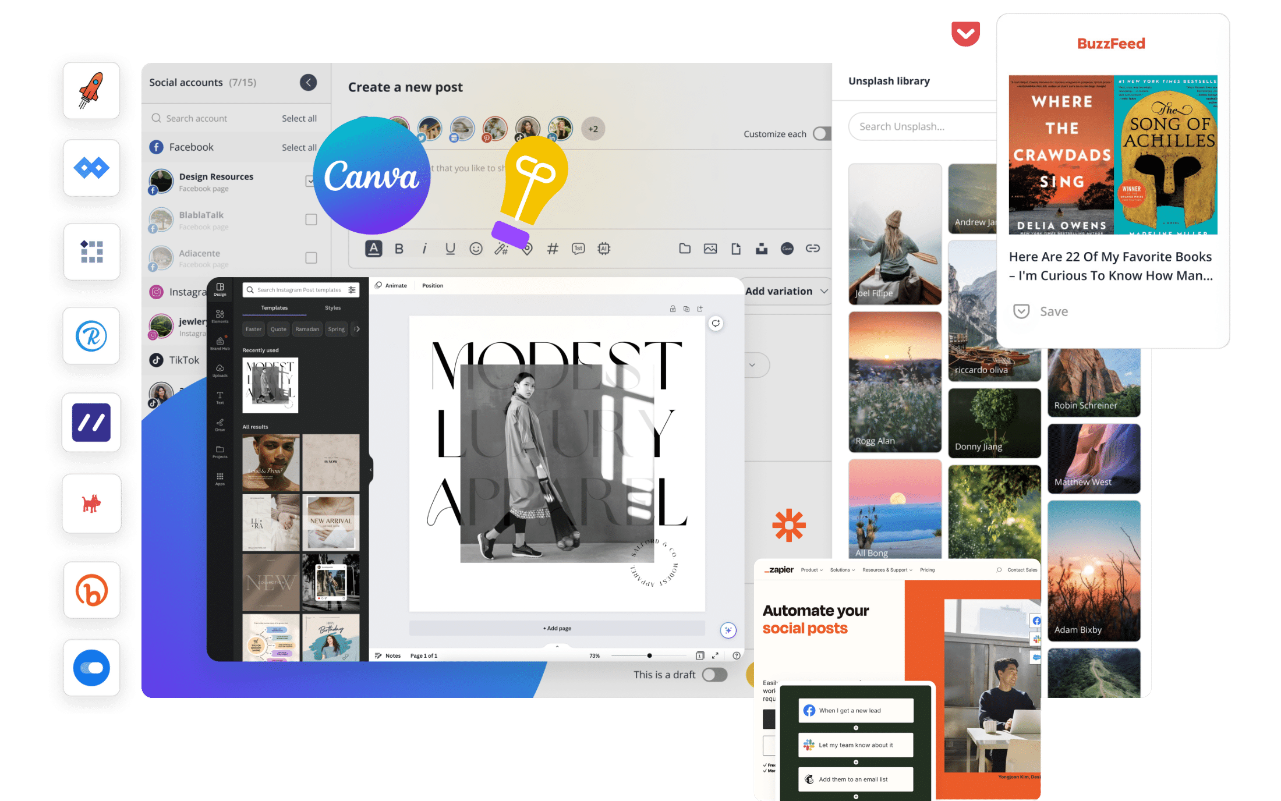Open Elements panel in Canva sidebar

click(220, 316)
